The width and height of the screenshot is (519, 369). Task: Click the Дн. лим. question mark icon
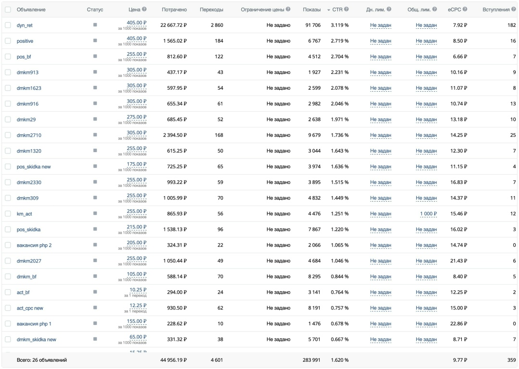click(389, 10)
